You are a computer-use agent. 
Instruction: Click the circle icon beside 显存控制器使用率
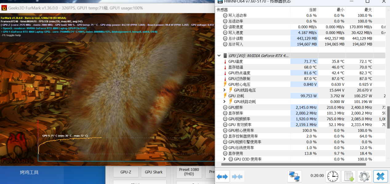coord(225,136)
